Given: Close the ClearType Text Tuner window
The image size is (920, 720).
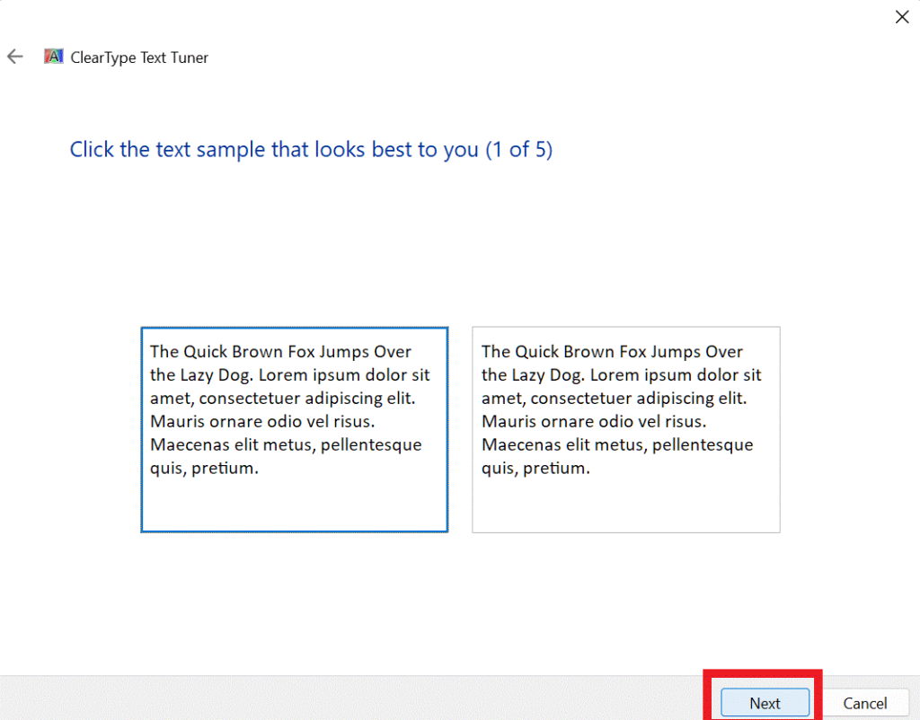Looking at the screenshot, I should (x=902, y=17).
